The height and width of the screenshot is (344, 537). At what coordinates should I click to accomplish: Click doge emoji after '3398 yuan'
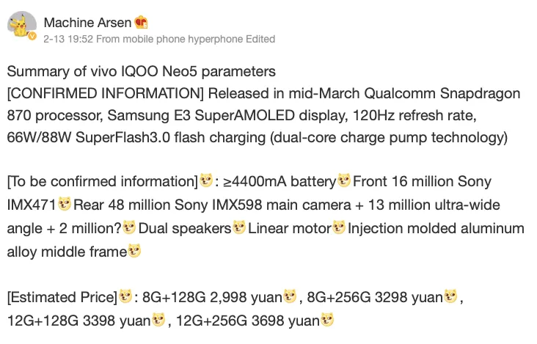(158, 321)
